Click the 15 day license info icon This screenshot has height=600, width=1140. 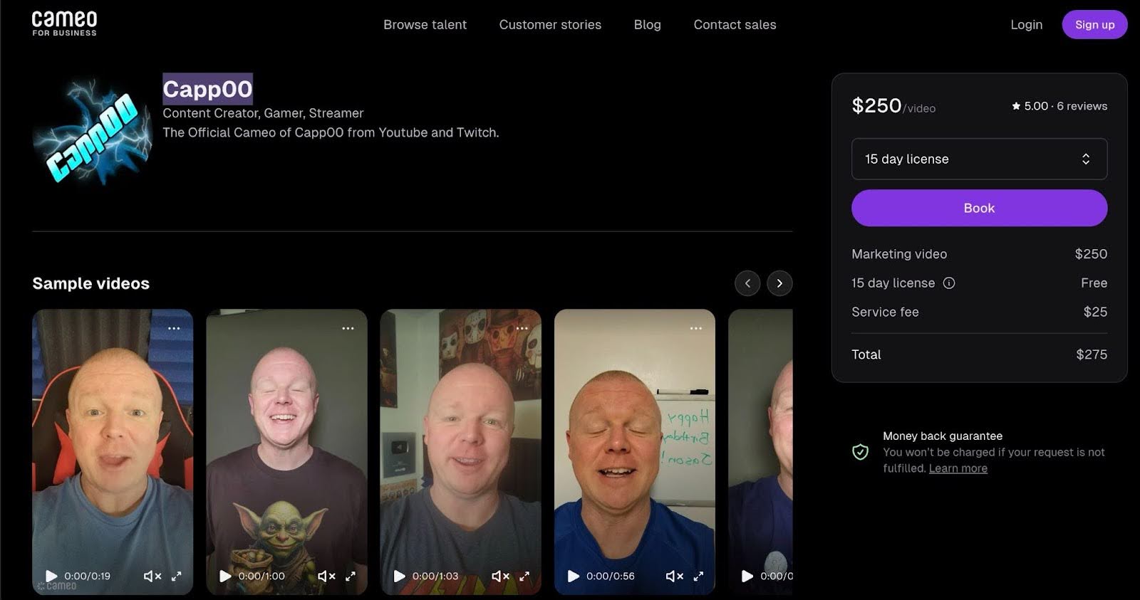pos(949,283)
